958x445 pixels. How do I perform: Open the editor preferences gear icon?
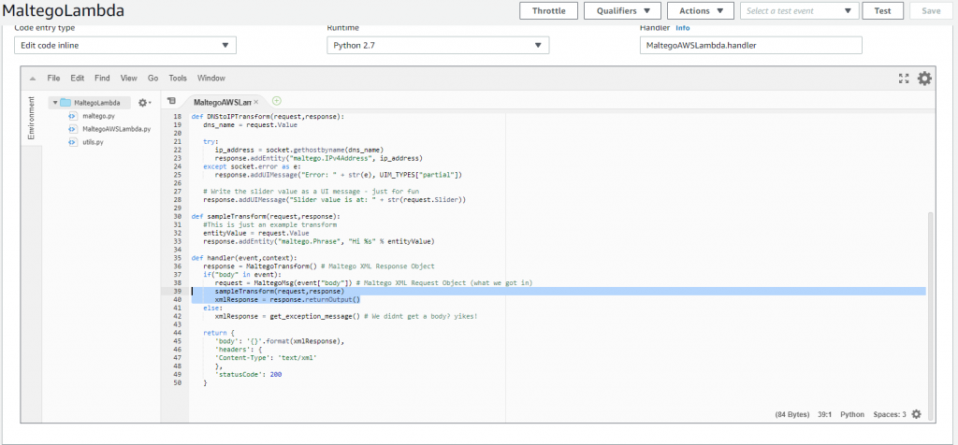924,79
